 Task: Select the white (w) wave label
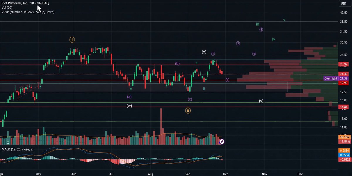129,106
